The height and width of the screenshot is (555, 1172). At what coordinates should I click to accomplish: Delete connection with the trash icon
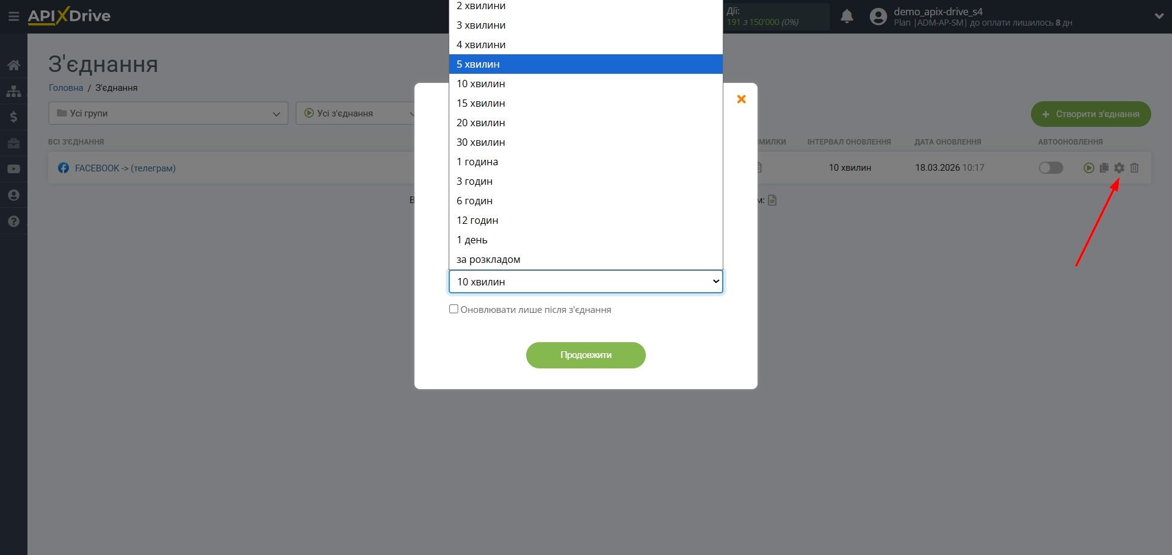click(1134, 168)
